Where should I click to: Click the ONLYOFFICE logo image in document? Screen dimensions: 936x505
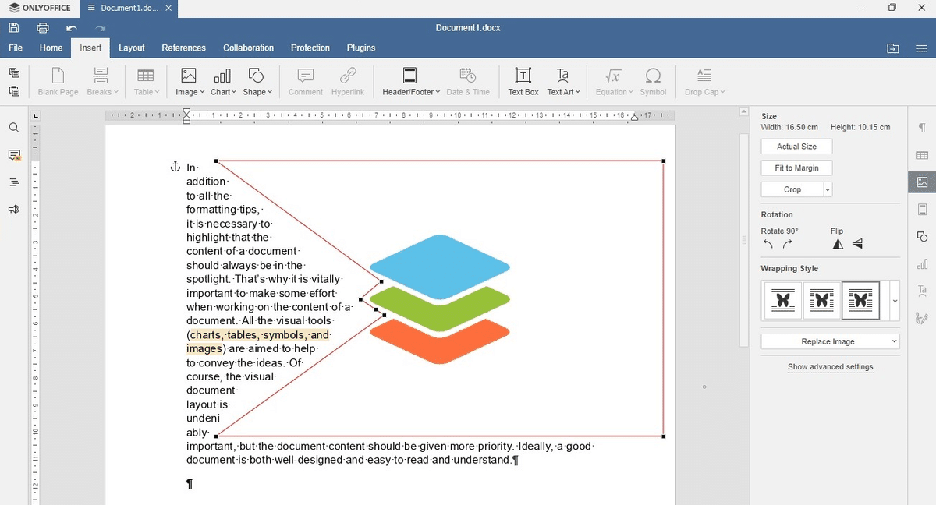click(x=440, y=299)
